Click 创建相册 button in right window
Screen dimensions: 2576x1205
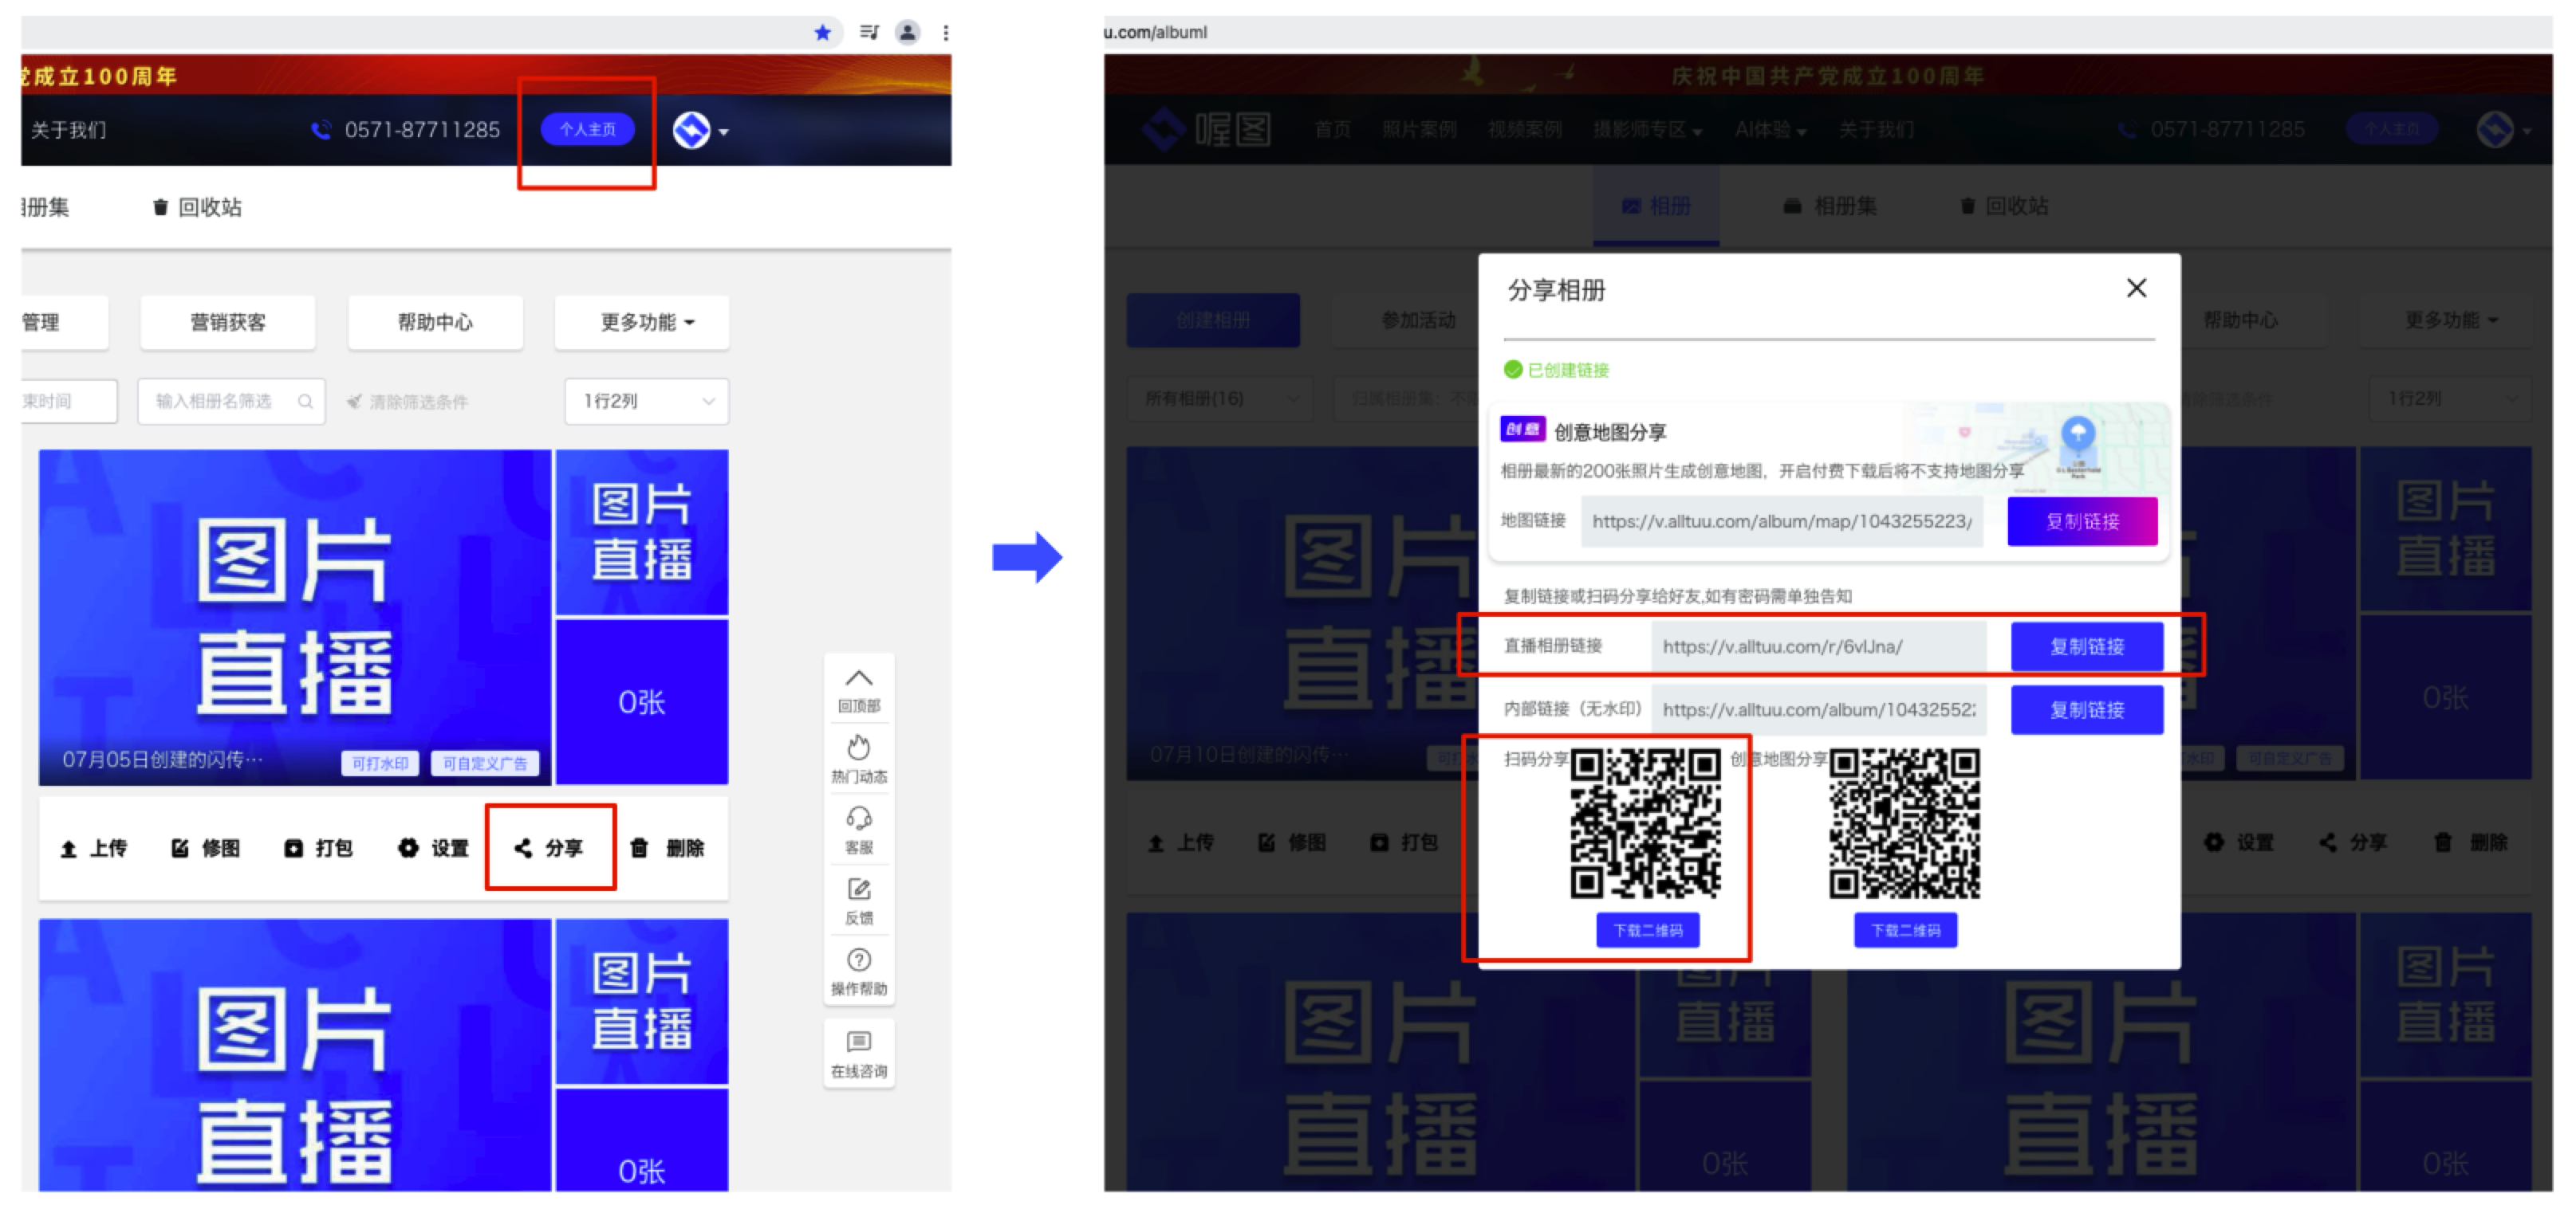[x=1213, y=320]
